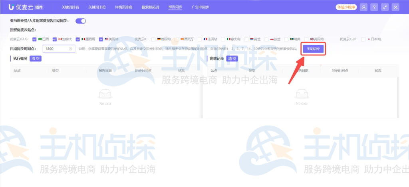The width and height of the screenshot is (409, 187).
Task: Open the user account icon
Action: click(x=363, y=7)
